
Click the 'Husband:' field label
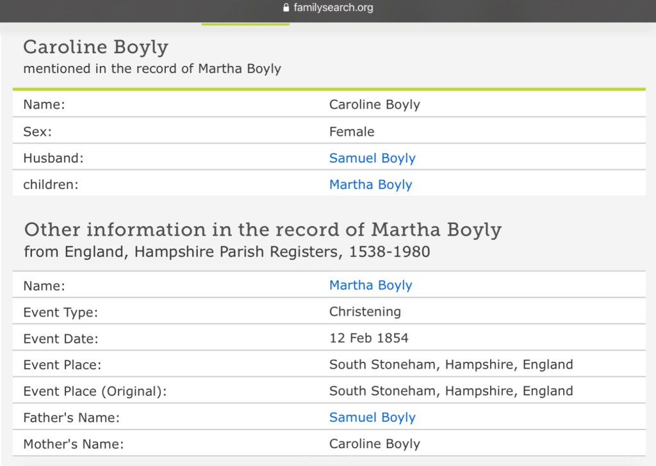coord(53,158)
